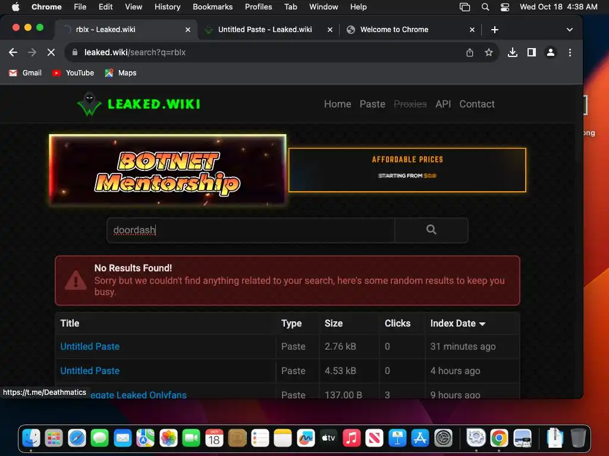Expand the tab search chevron
Viewport: 609px width, 456px height.
click(569, 30)
